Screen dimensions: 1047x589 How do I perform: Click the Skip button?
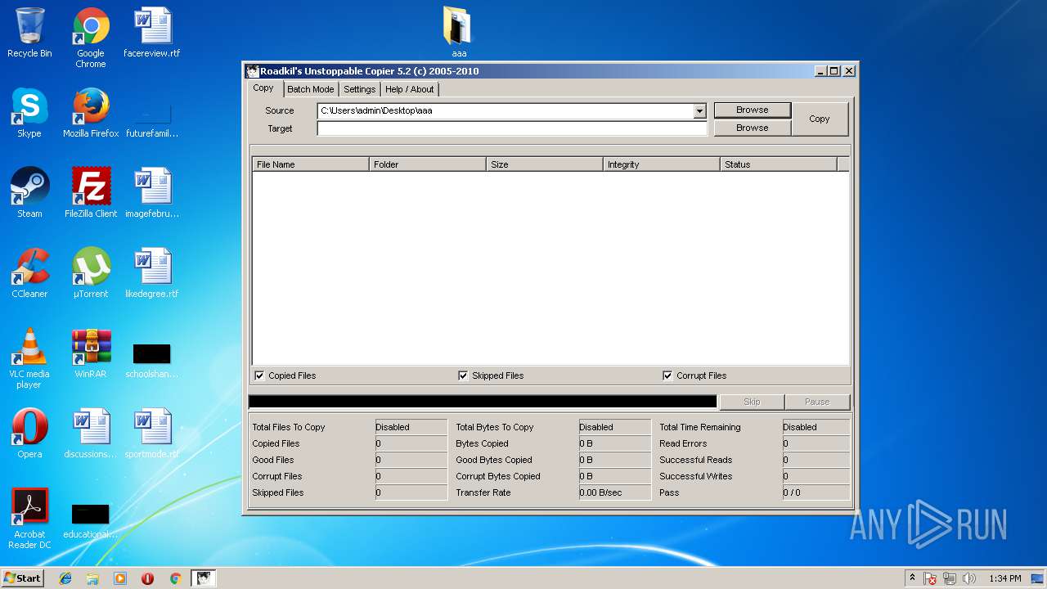tap(752, 402)
